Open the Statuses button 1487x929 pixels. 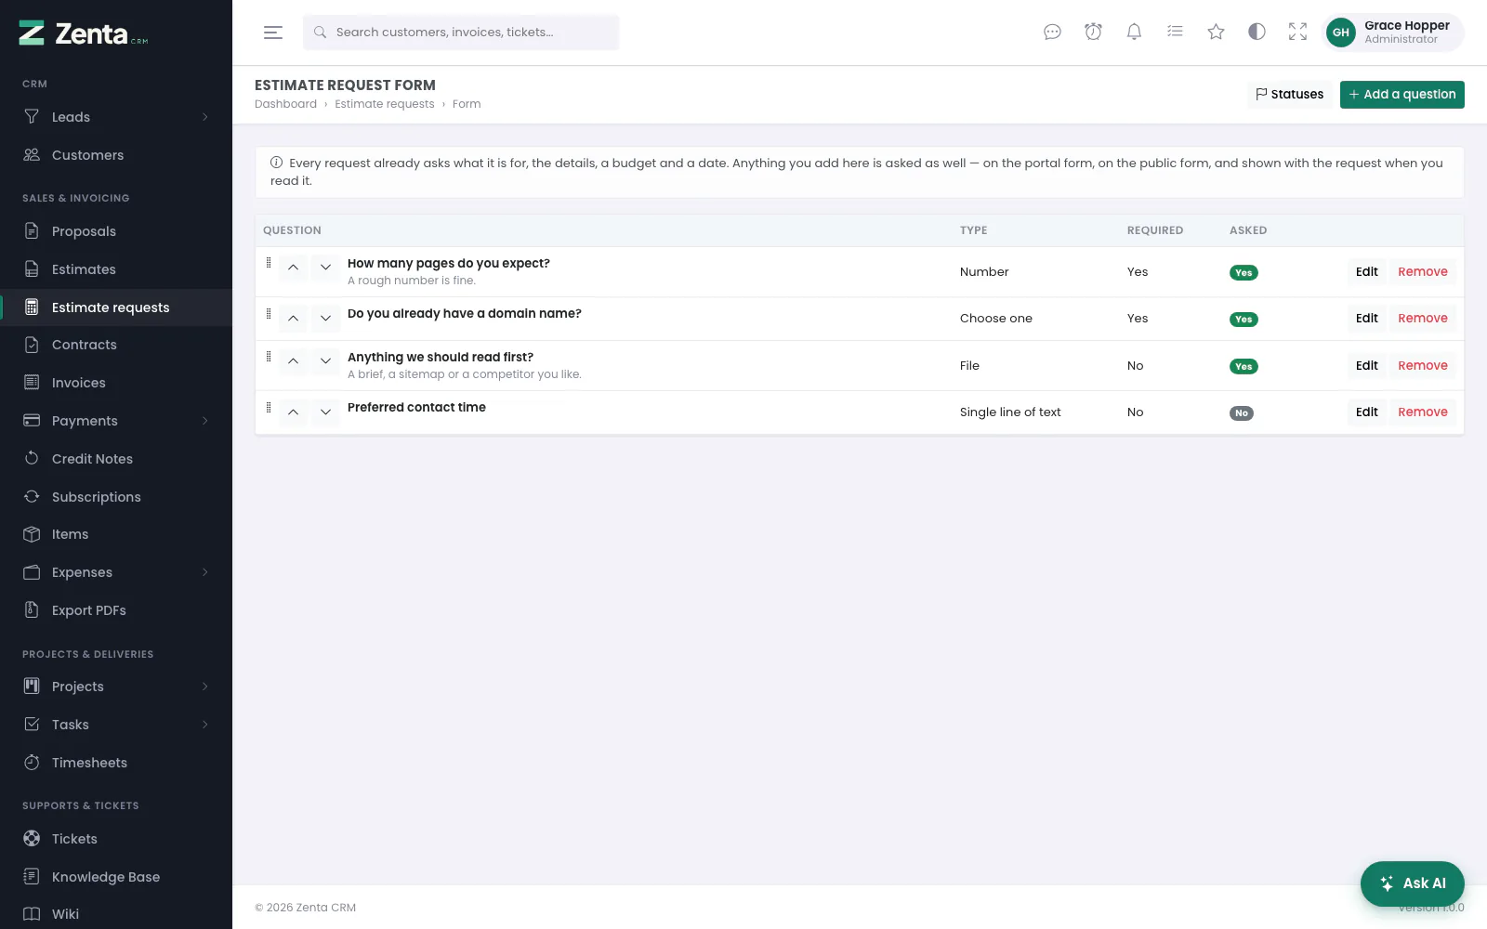(x=1289, y=95)
